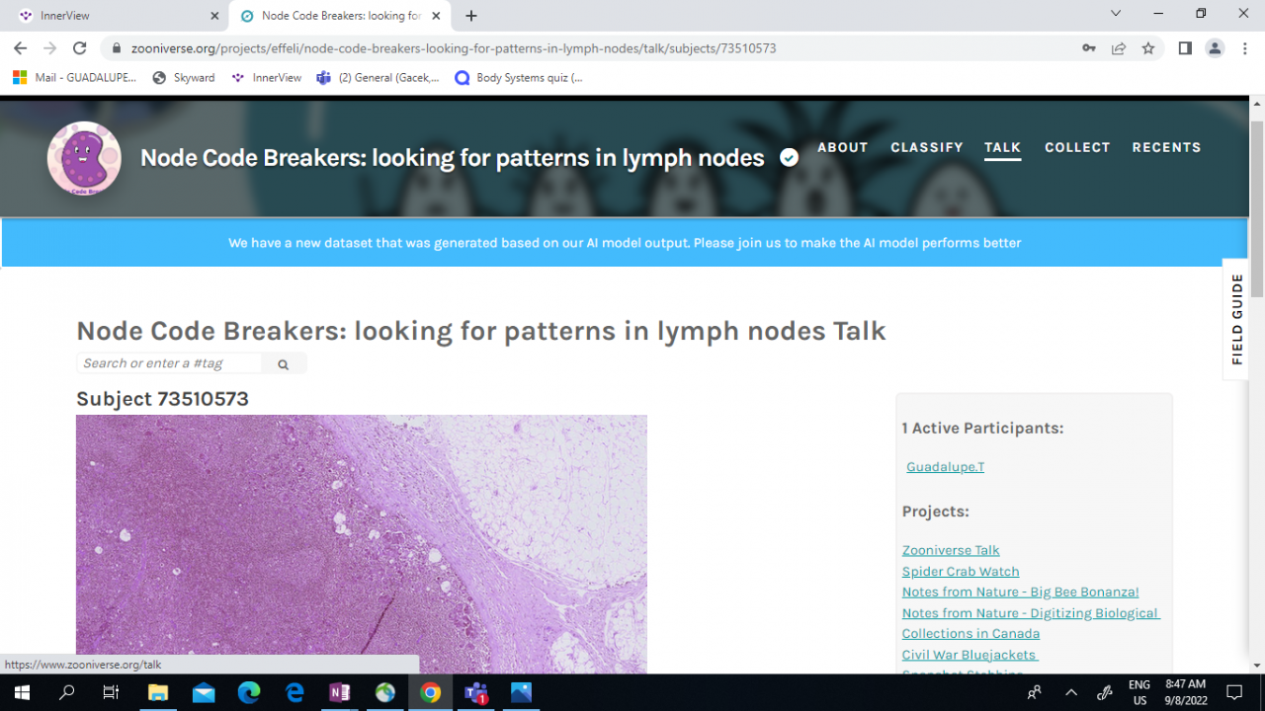Open Spider Crab Watch link
Image resolution: width=1265 pixels, height=711 pixels.
pyautogui.click(x=961, y=571)
